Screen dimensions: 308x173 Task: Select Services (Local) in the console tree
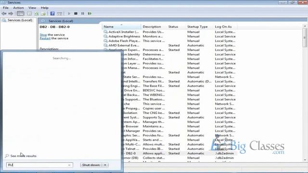[x=20, y=20]
